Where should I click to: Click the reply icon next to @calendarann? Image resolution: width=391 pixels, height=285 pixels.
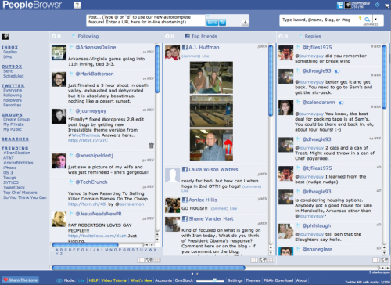click(x=341, y=103)
